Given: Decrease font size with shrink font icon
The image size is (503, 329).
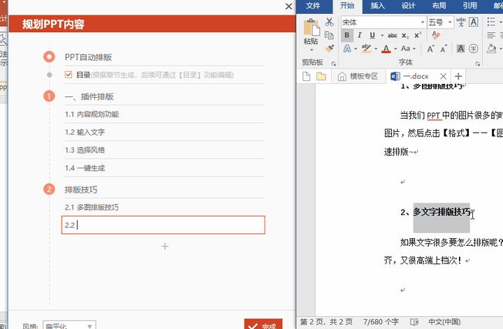Looking at the screenshot, I should click(444, 49).
